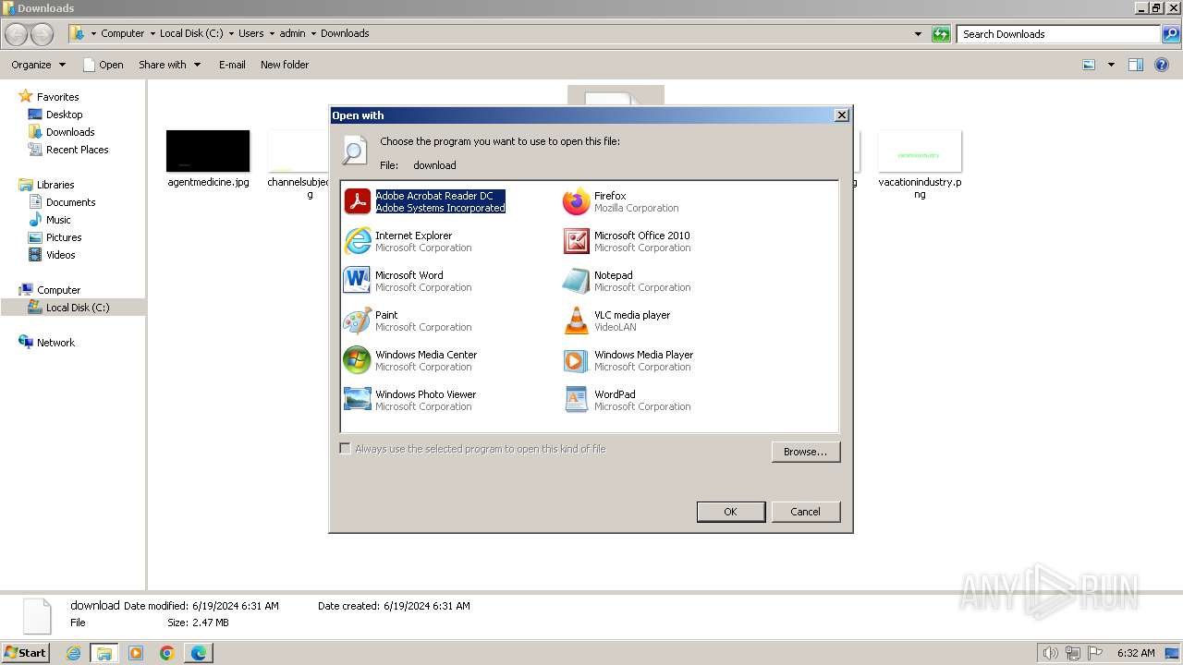The width and height of the screenshot is (1183, 665).
Task: Open Chrome from the taskbar
Action: point(166,653)
